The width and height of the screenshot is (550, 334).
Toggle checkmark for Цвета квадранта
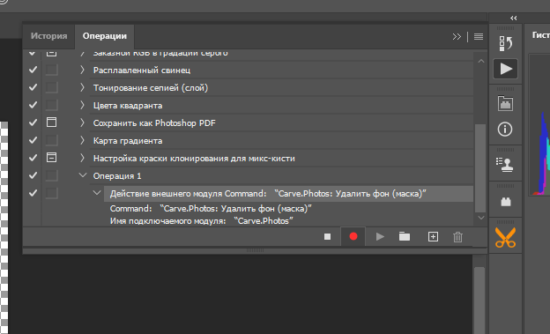[33, 105]
